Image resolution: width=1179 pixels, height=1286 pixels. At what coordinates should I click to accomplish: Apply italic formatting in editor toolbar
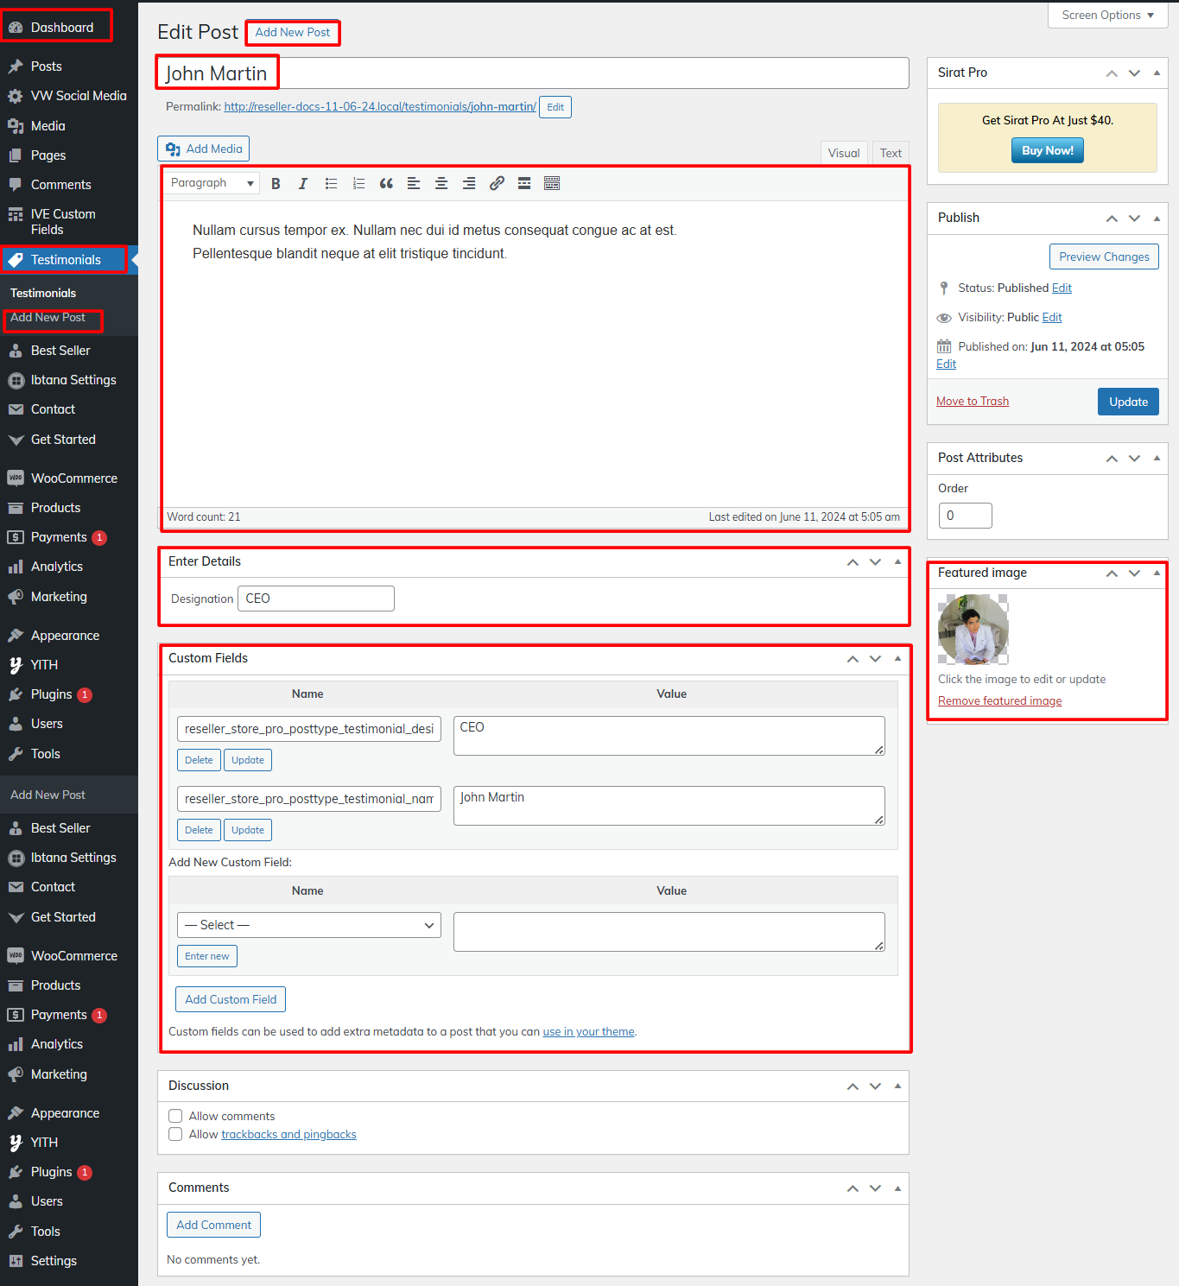tap(303, 183)
